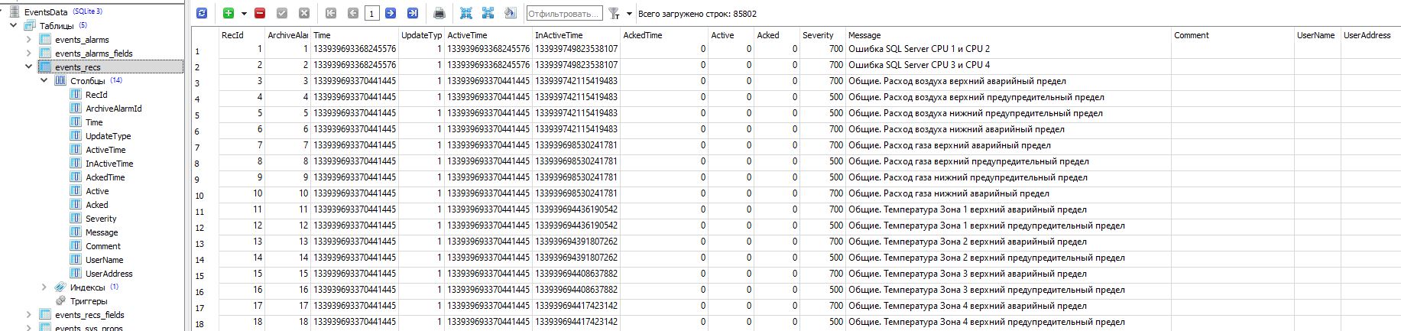Select the Severity column in tree

[101, 219]
